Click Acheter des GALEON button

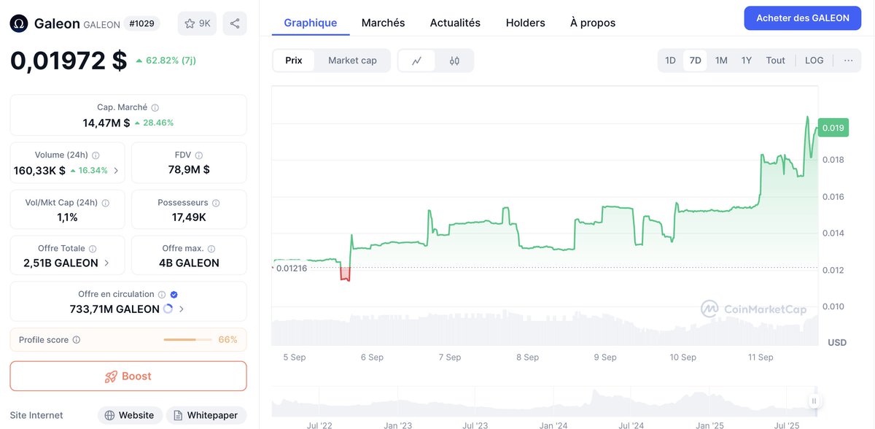coord(803,18)
